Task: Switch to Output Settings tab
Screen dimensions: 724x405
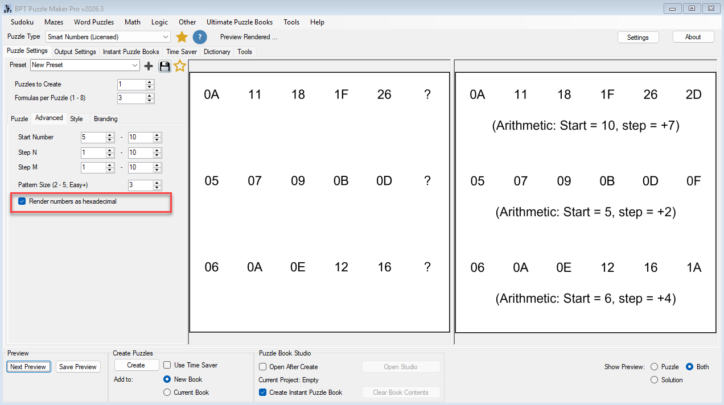Action: 75,52
